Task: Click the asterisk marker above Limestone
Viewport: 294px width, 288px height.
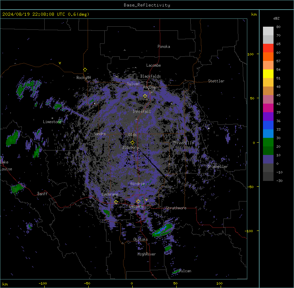Action: (x=52, y=118)
